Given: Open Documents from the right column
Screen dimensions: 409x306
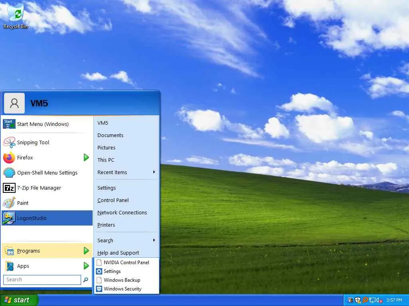Looking at the screenshot, I should (x=110, y=135).
